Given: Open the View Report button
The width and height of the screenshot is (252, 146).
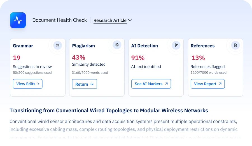Looking at the screenshot, I should 208,84.
